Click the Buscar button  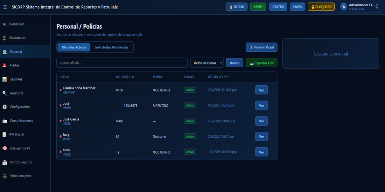pyautogui.click(x=235, y=63)
